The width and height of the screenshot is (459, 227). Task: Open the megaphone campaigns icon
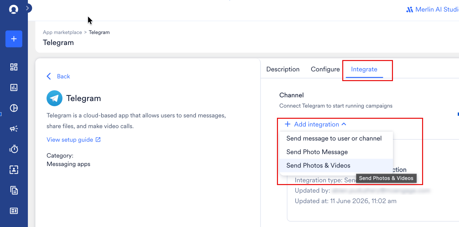pyautogui.click(x=14, y=129)
